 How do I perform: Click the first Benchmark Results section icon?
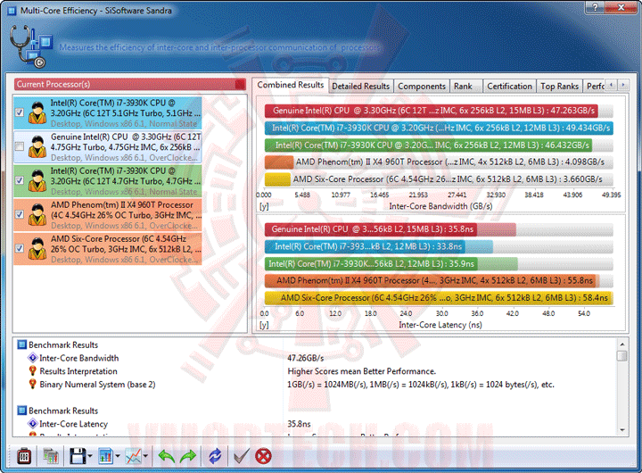[21, 344]
